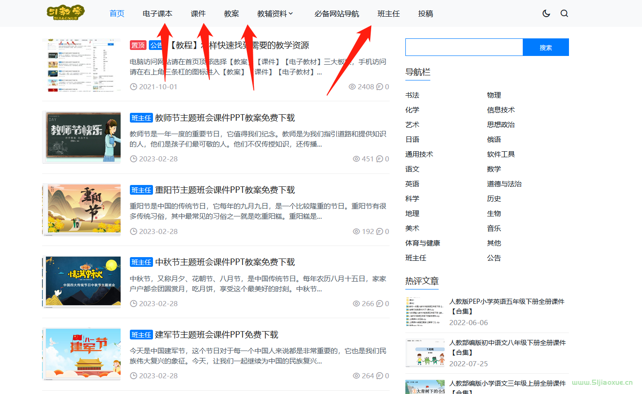Click the eye view icon on 教师节 article

click(x=356, y=159)
